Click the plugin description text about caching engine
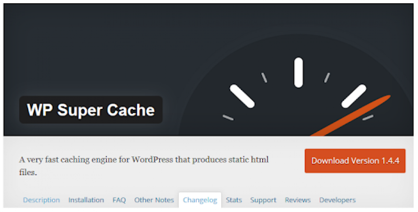 144,166
